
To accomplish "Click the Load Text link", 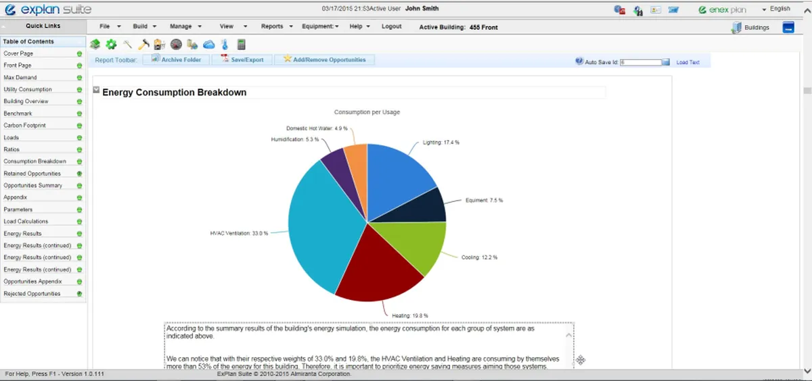I will click(688, 62).
